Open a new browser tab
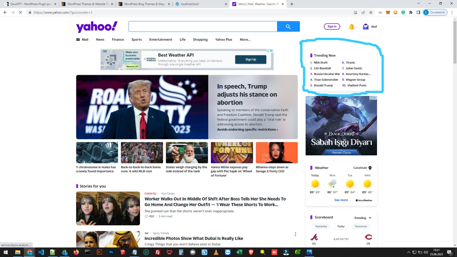The width and height of the screenshot is (457, 257). coord(292,4)
